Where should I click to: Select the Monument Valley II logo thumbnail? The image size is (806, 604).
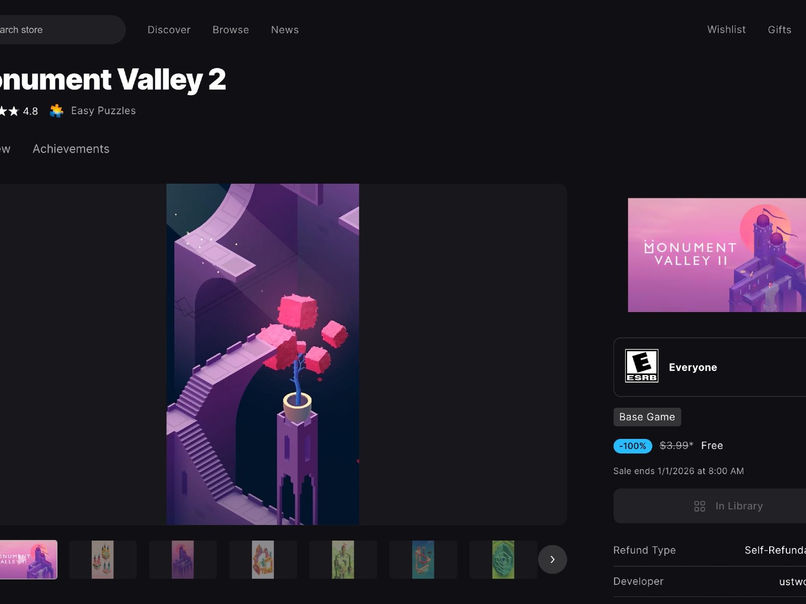point(29,560)
